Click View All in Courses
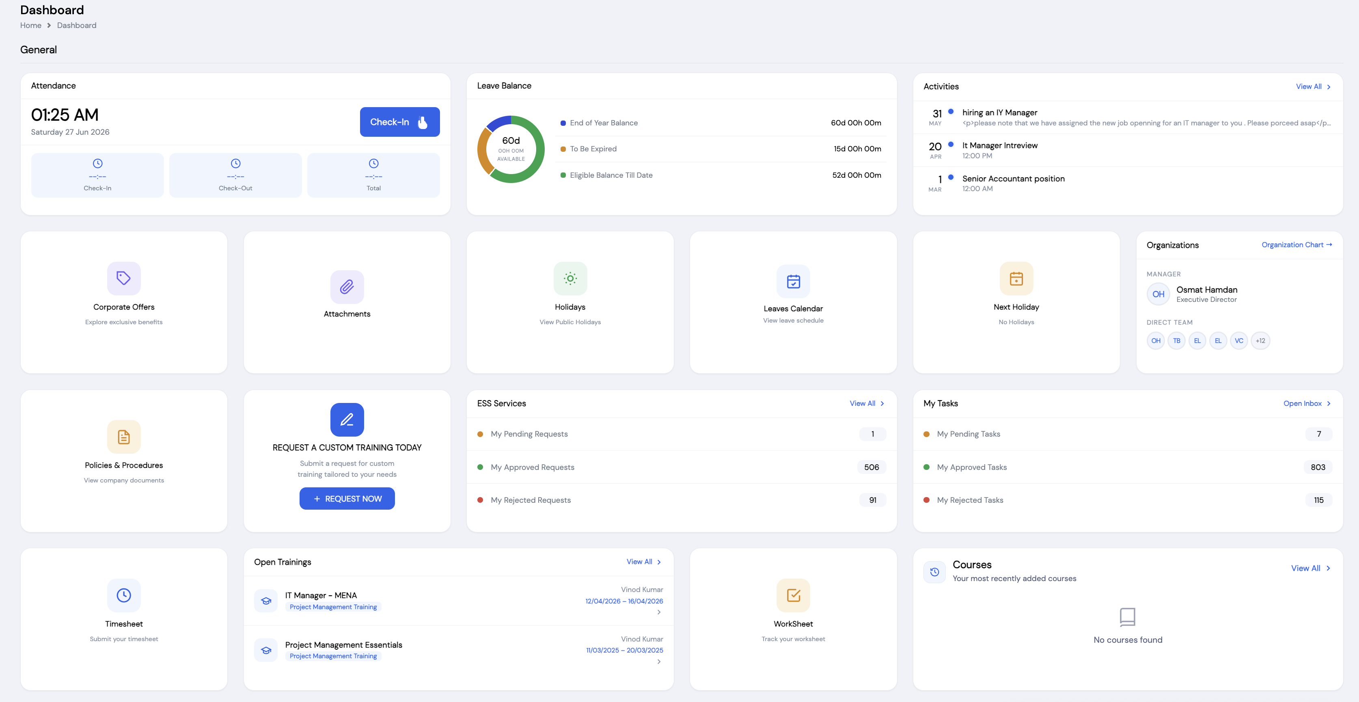Viewport: 1359px width, 702px height. click(1310, 568)
